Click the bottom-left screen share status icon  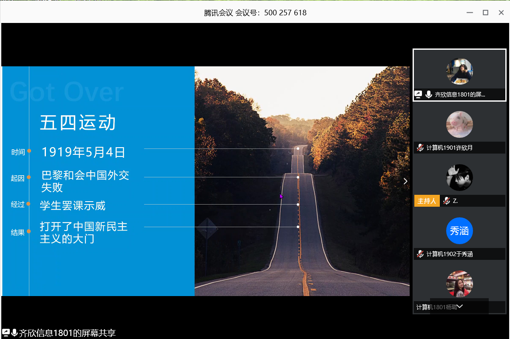[x=6, y=333]
